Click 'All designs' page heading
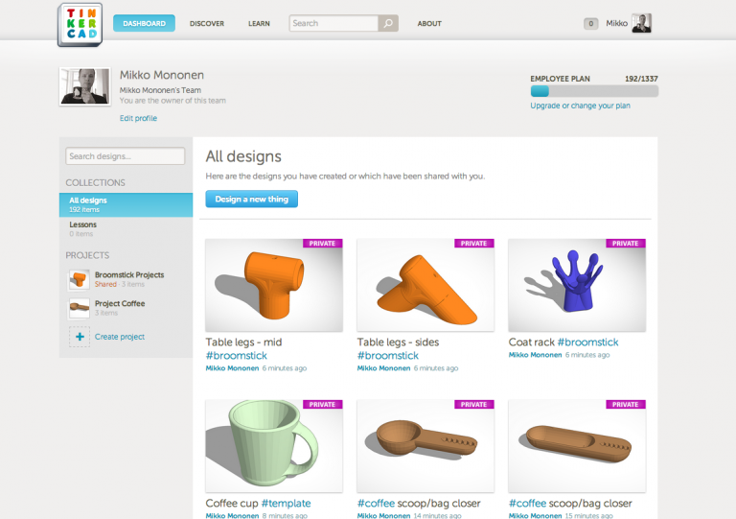736x519 pixels. (243, 156)
